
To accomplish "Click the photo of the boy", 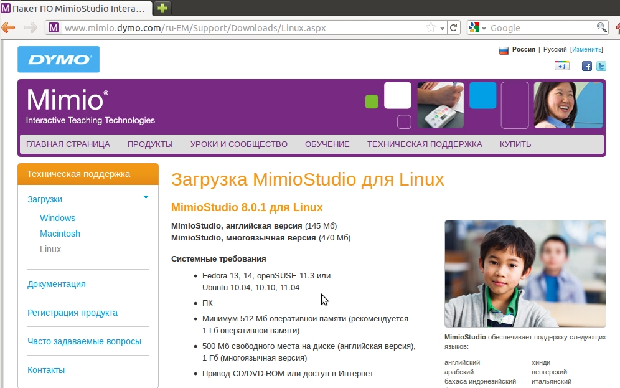I will (x=525, y=273).
